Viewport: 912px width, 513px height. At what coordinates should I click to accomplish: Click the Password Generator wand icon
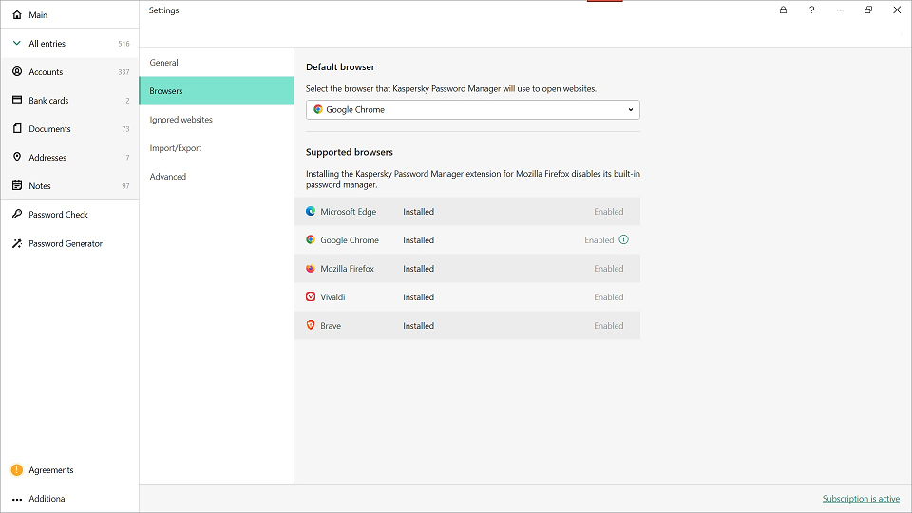pos(17,243)
